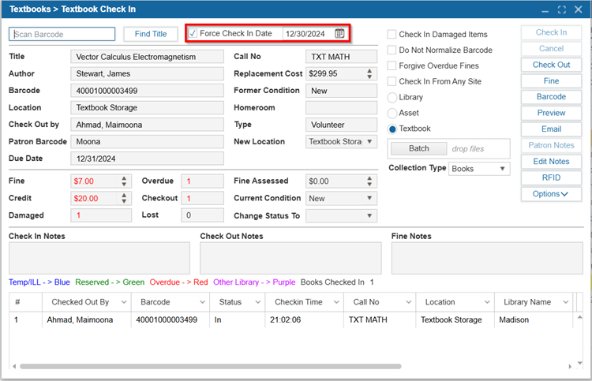
Task: Toggle Forgive Overdue Fines checkbox
Action: [x=392, y=65]
